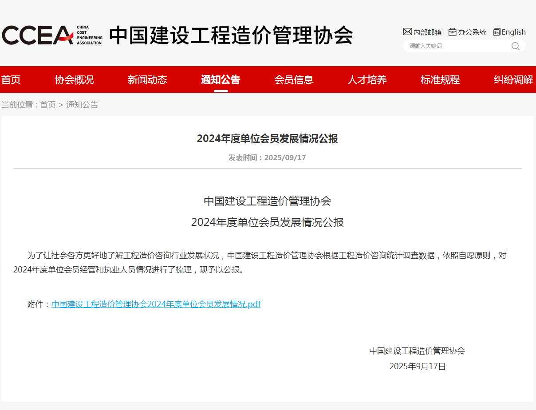
Task: Go to 纠纷调解 section
Action: pos(513,80)
